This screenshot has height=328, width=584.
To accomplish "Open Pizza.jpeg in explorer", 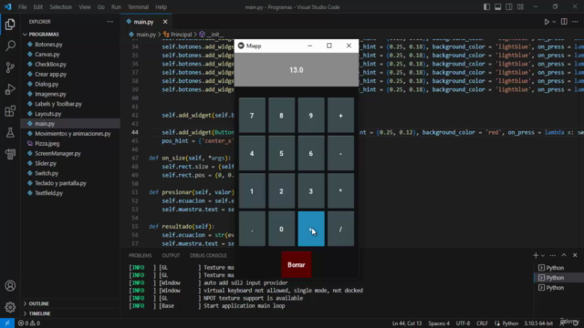I will tap(47, 144).
